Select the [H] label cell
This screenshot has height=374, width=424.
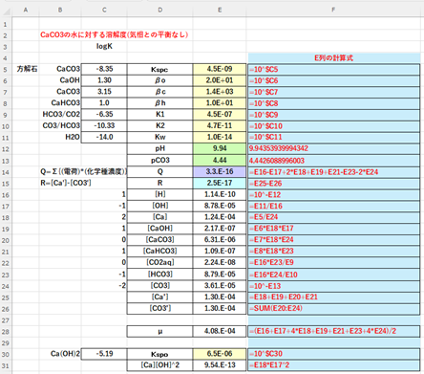[159, 194]
